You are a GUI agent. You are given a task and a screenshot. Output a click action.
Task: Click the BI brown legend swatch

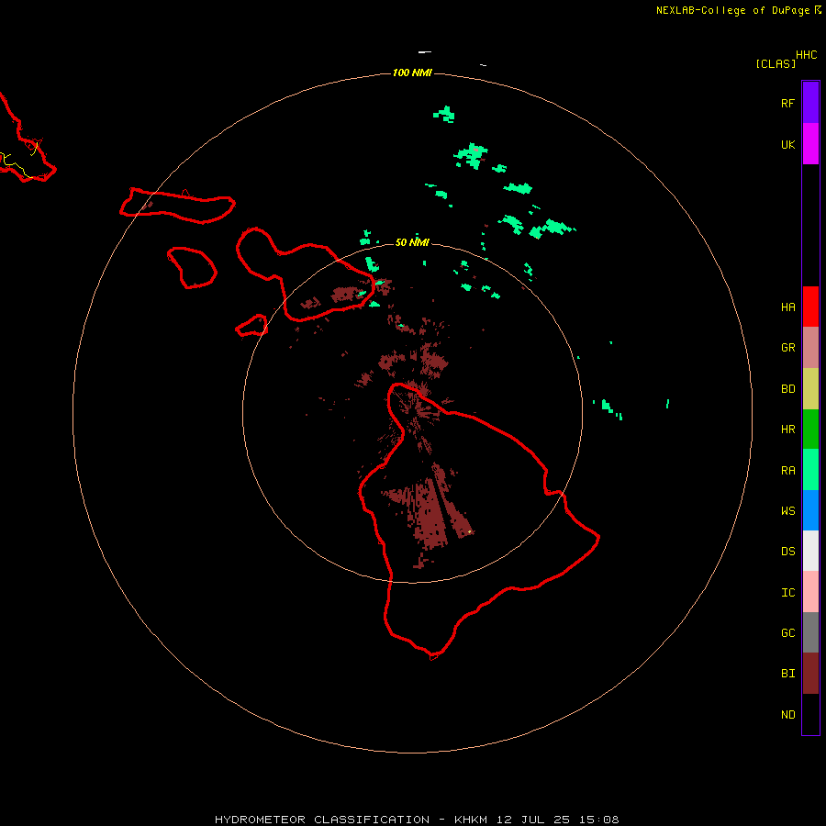click(x=810, y=674)
